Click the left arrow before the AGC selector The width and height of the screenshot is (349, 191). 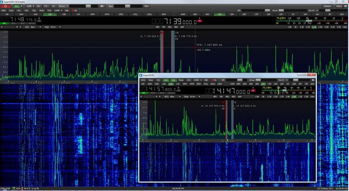tap(1, 27)
